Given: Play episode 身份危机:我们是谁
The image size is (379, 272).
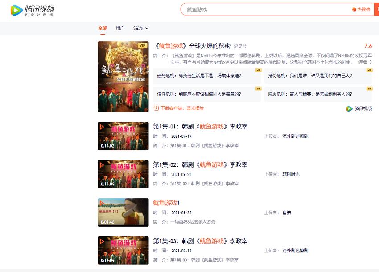Looking at the screenshot, I should tap(318, 76).
